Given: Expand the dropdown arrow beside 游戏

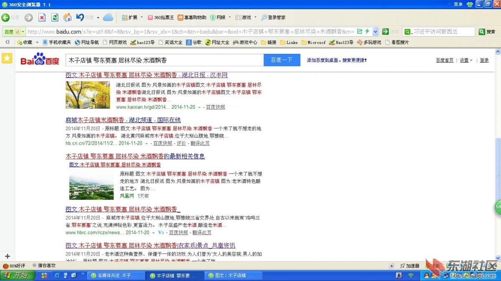Looking at the screenshot, I should click(255, 17).
